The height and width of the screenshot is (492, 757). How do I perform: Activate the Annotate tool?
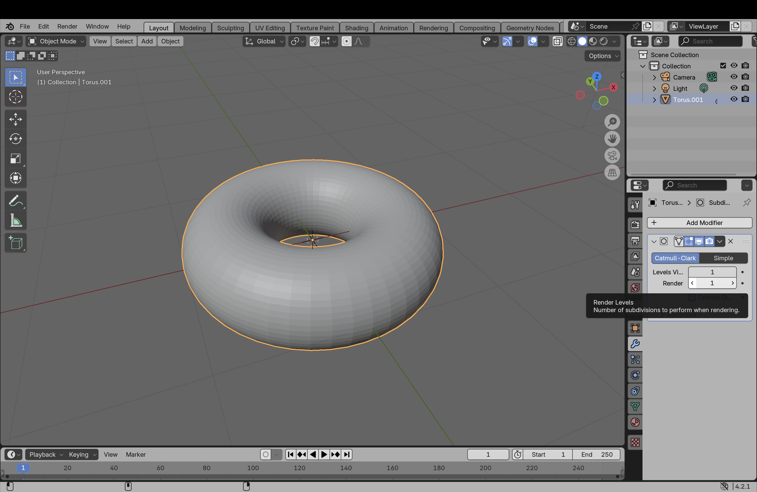[15, 201]
